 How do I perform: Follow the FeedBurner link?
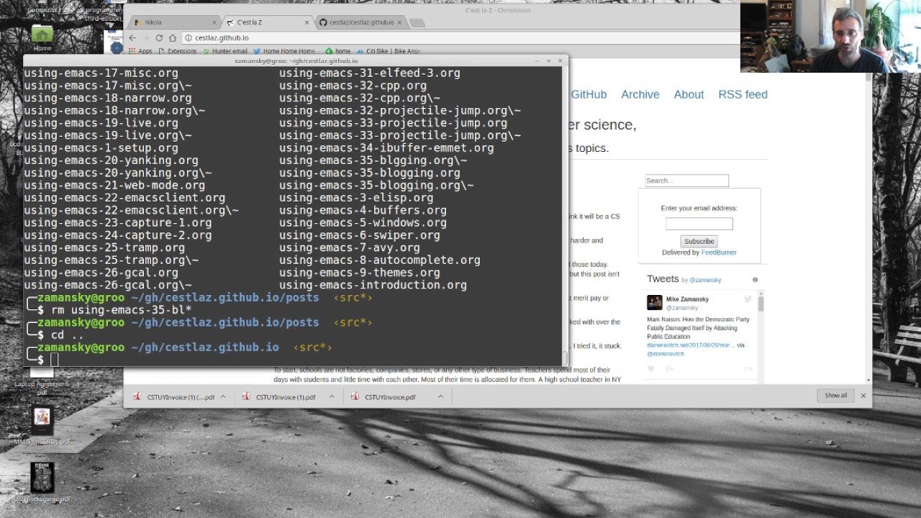click(719, 253)
